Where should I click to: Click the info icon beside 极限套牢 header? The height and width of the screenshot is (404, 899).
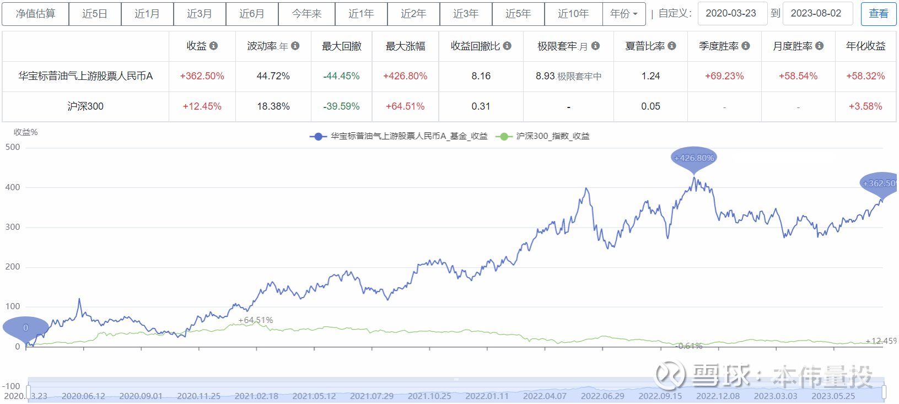595,46
